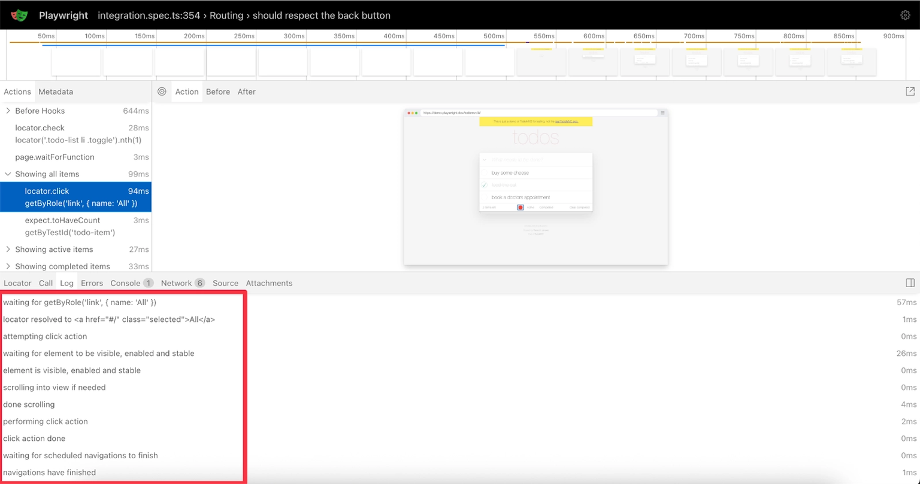The height and width of the screenshot is (484, 920).
Task: Open the Call tab
Action: [46, 283]
